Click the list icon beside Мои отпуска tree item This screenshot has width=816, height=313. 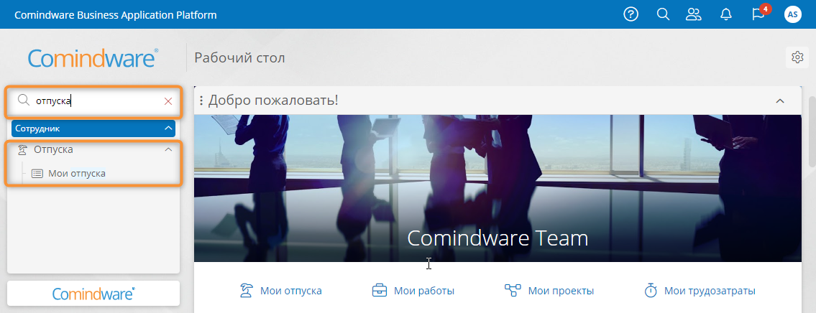37,174
